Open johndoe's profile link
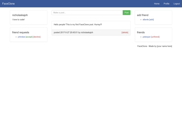 coord(21,37)
